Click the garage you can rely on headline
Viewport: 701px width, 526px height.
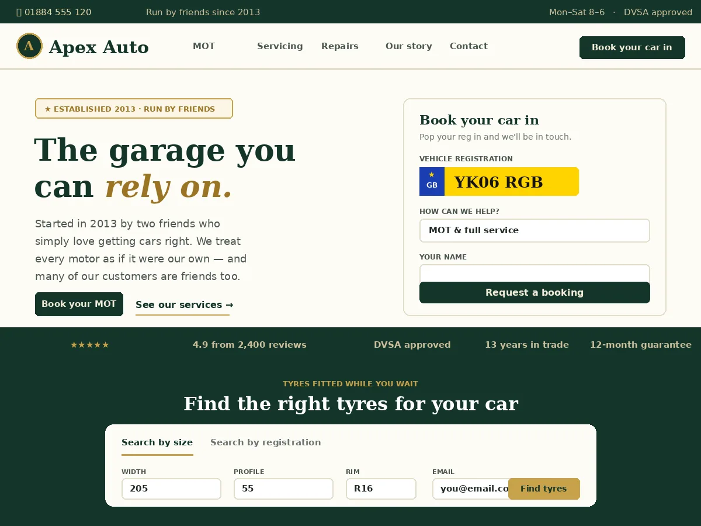(x=165, y=168)
